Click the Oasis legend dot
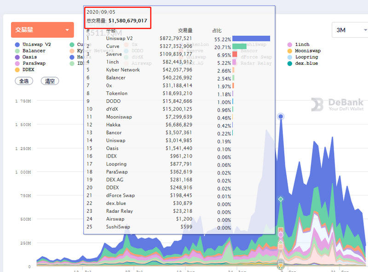The image size is (368, 272). pyautogui.click(x=17, y=57)
